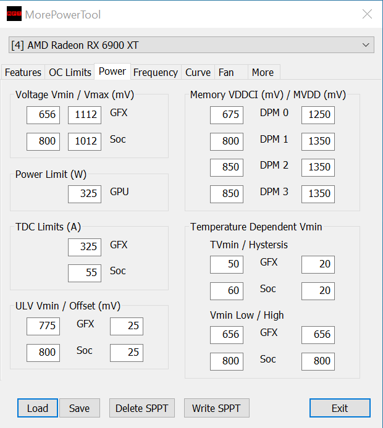Click the Delete SPPT button

point(141,408)
